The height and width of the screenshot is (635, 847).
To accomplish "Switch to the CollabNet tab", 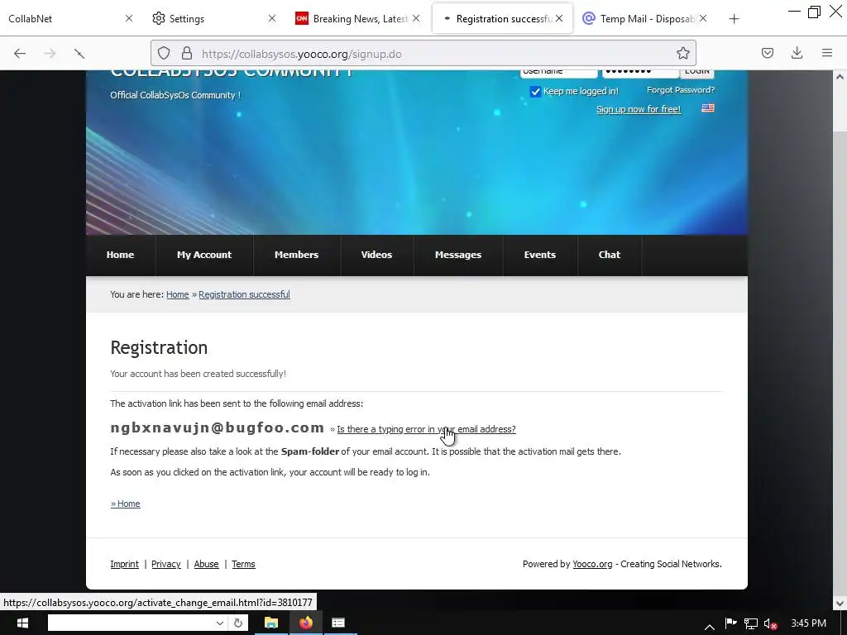I will (x=65, y=18).
